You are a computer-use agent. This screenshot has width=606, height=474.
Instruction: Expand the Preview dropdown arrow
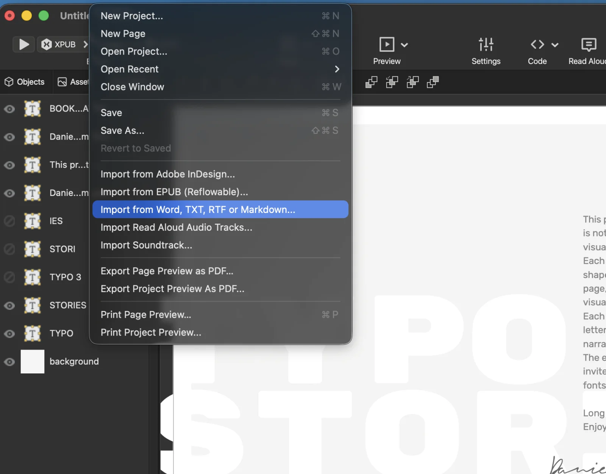405,45
